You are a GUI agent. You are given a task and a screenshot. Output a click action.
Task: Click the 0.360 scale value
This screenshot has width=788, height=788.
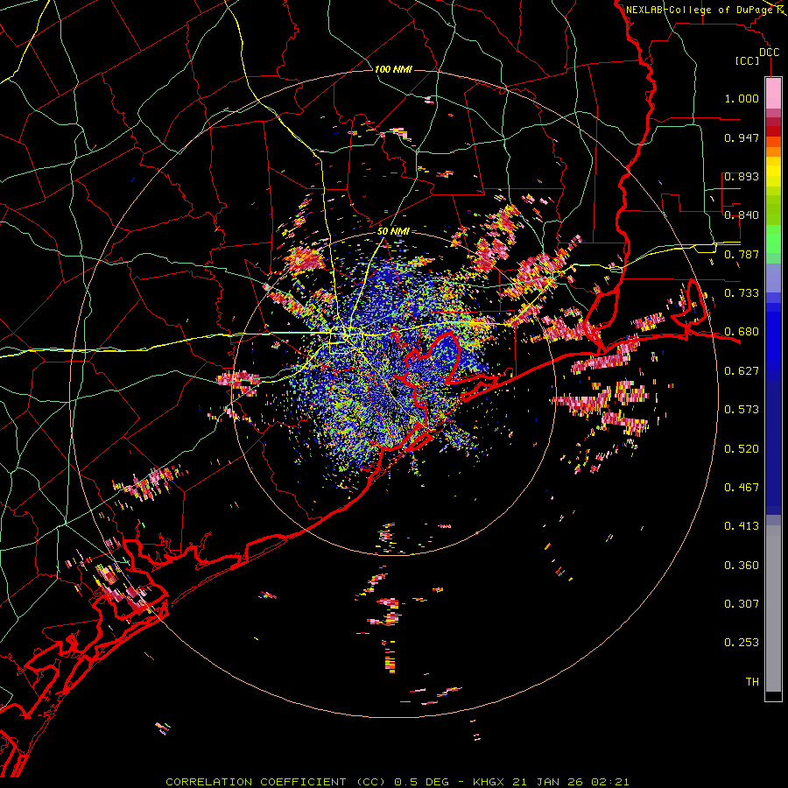point(742,566)
